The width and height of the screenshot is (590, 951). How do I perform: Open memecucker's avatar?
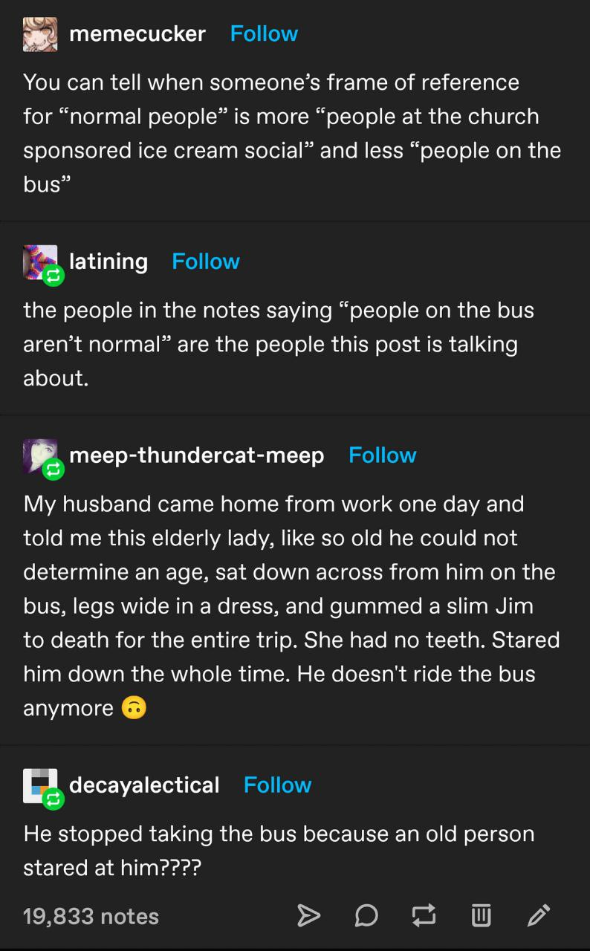pyautogui.click(x=39, y=34)
